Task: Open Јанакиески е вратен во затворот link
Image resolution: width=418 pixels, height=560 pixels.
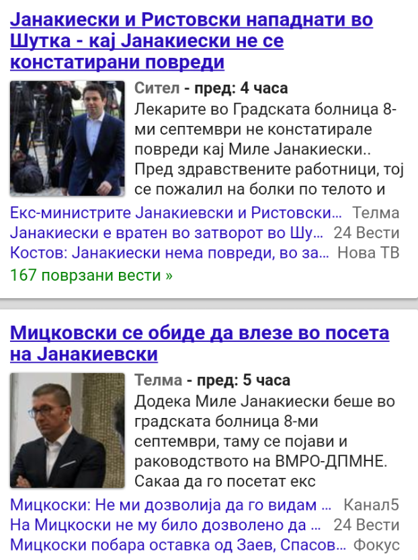Action: pos(167,233)
